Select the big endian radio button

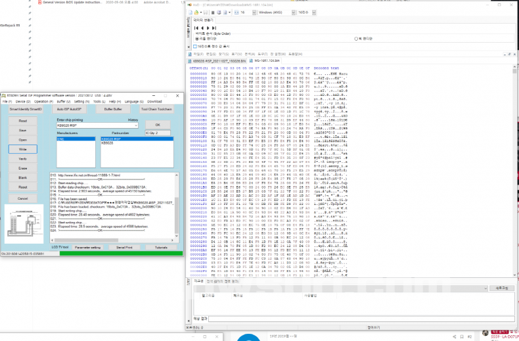coord(355,39)
